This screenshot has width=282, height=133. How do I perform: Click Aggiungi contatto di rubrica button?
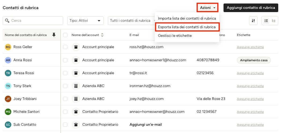[x=251, y=8]
